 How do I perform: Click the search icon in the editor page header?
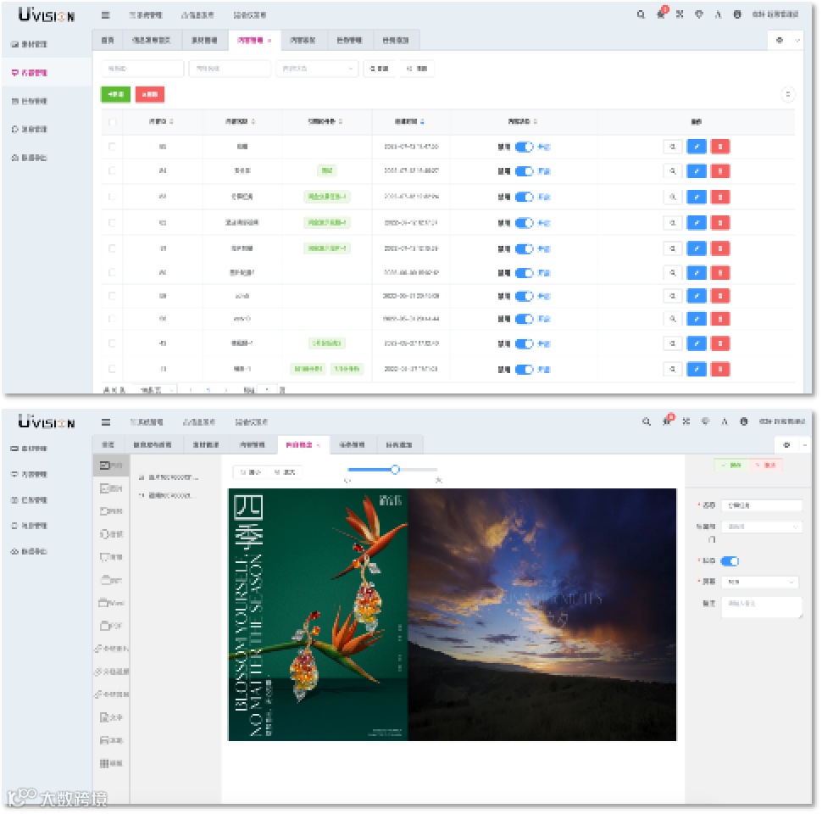point(647,421)
